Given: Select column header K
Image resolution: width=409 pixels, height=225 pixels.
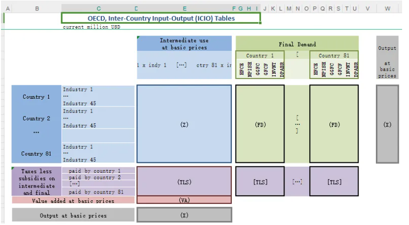Looking at the screenshot, I should point(273,8).
